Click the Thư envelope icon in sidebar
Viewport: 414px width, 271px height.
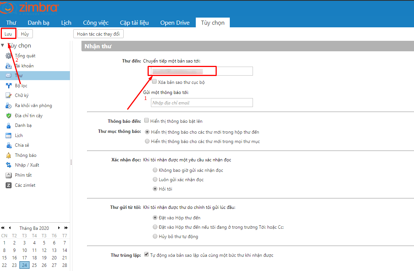click(x=9, y=76)
